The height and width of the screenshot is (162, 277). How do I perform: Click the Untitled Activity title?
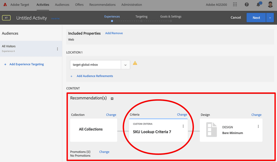[x=32, y=18]
